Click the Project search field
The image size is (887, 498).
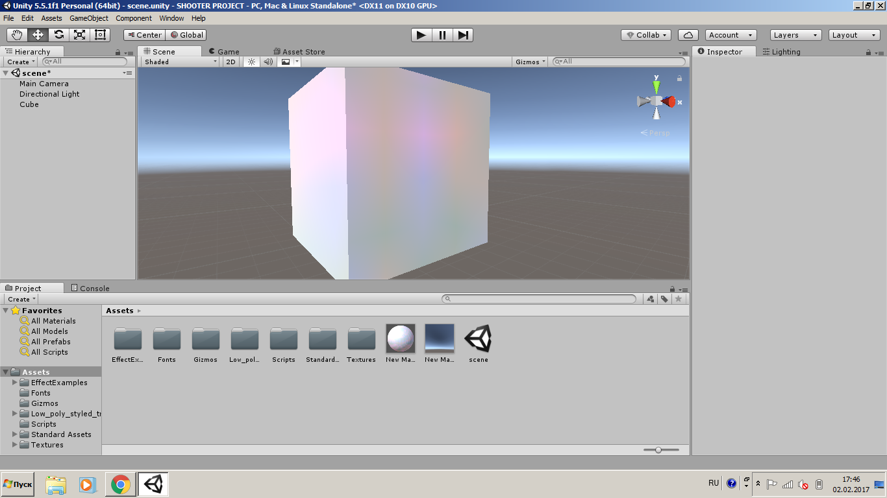click(x=539, y=299)
